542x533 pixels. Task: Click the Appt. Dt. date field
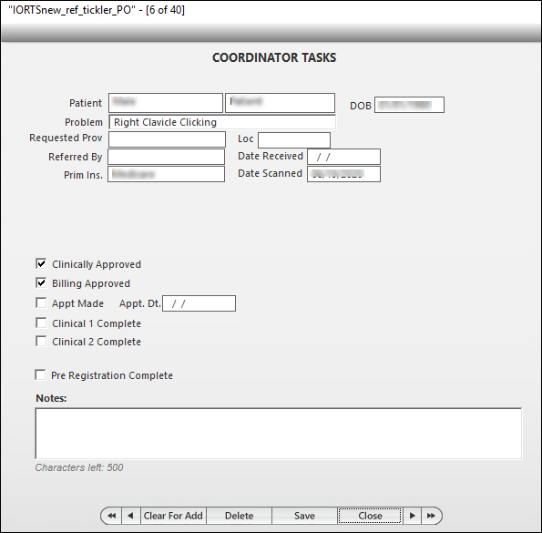[199, 303]
